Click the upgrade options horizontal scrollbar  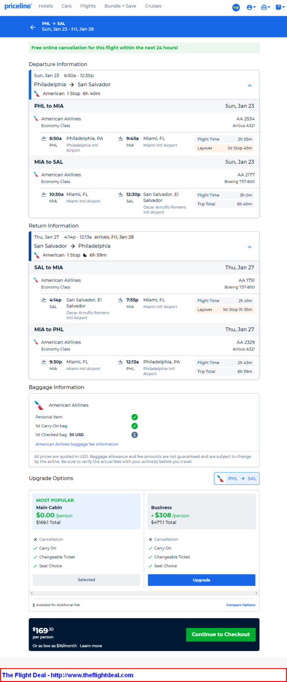(x=144, y=593)
